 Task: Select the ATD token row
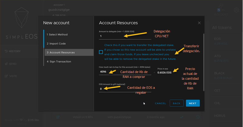[x=226, y=58]
